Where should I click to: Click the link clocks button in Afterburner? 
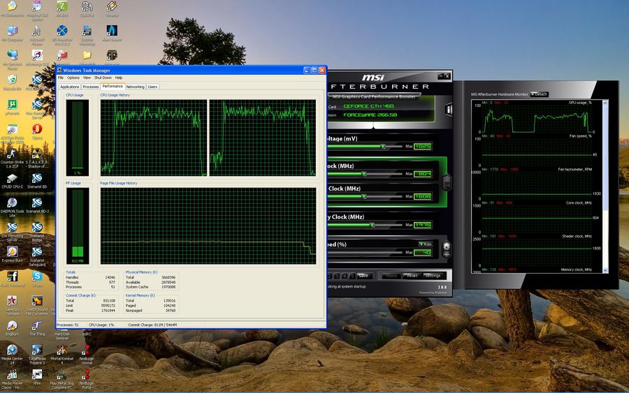(447, 183)
